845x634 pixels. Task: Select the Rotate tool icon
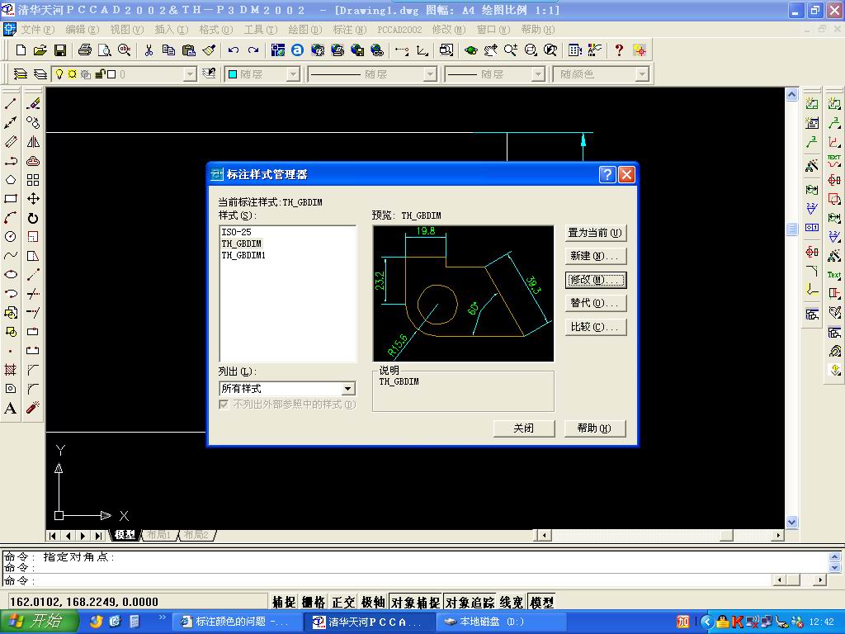pos(33,218)
